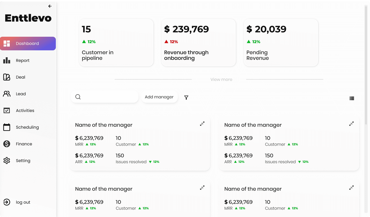The height and width of the screenshot is (217, 370).
Task: Open the Dashboard menu item
Action: point(28,44)
